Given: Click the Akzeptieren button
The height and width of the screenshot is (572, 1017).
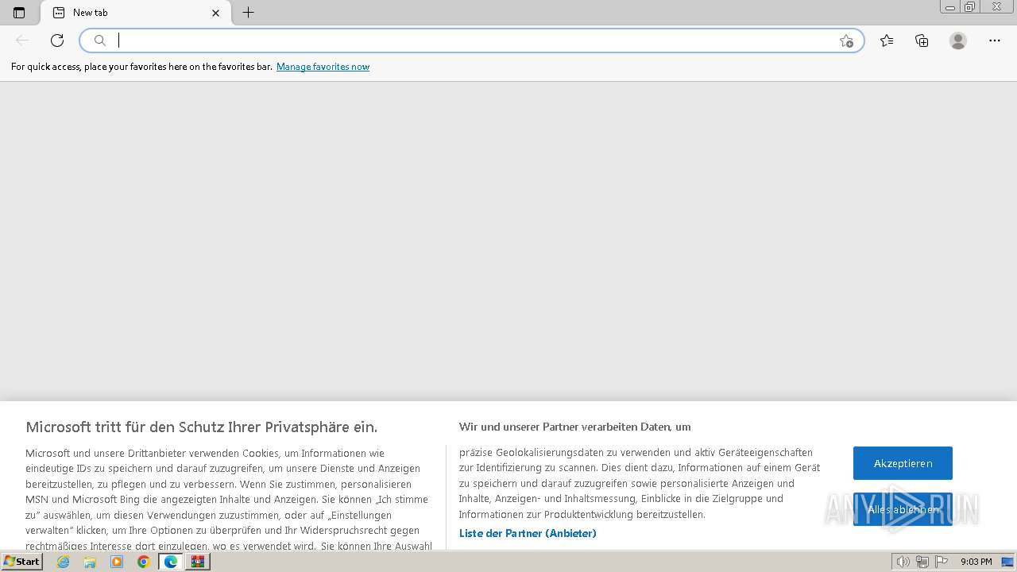Looking at the screenshot, I should (903, 463).
